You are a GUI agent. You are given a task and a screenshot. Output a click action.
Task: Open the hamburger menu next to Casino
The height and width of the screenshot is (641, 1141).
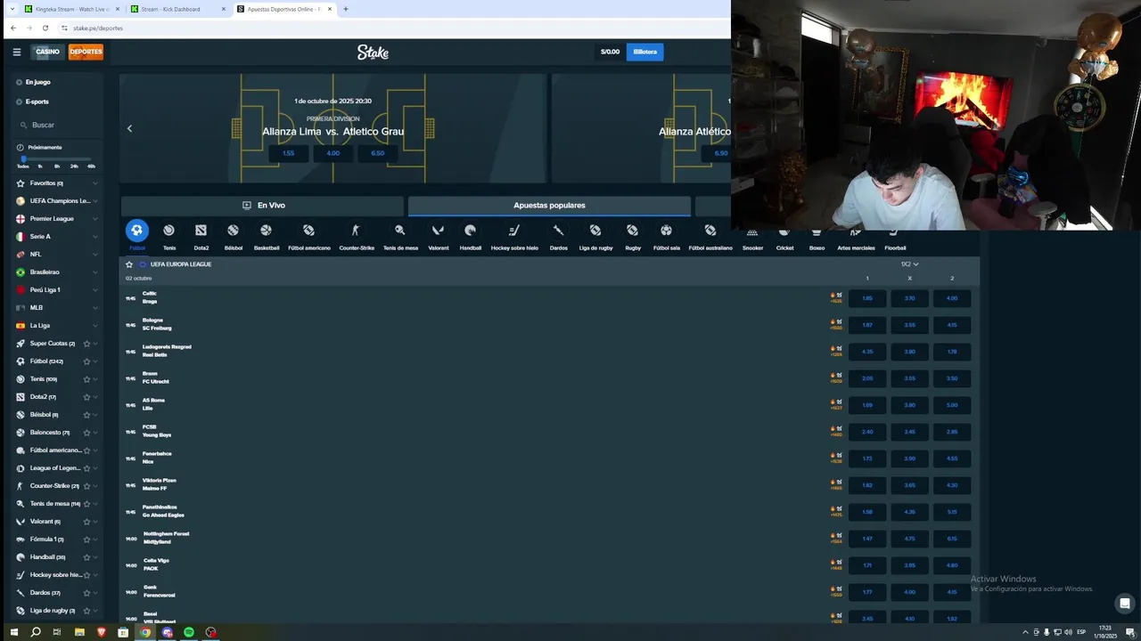[x=16, y=52]
